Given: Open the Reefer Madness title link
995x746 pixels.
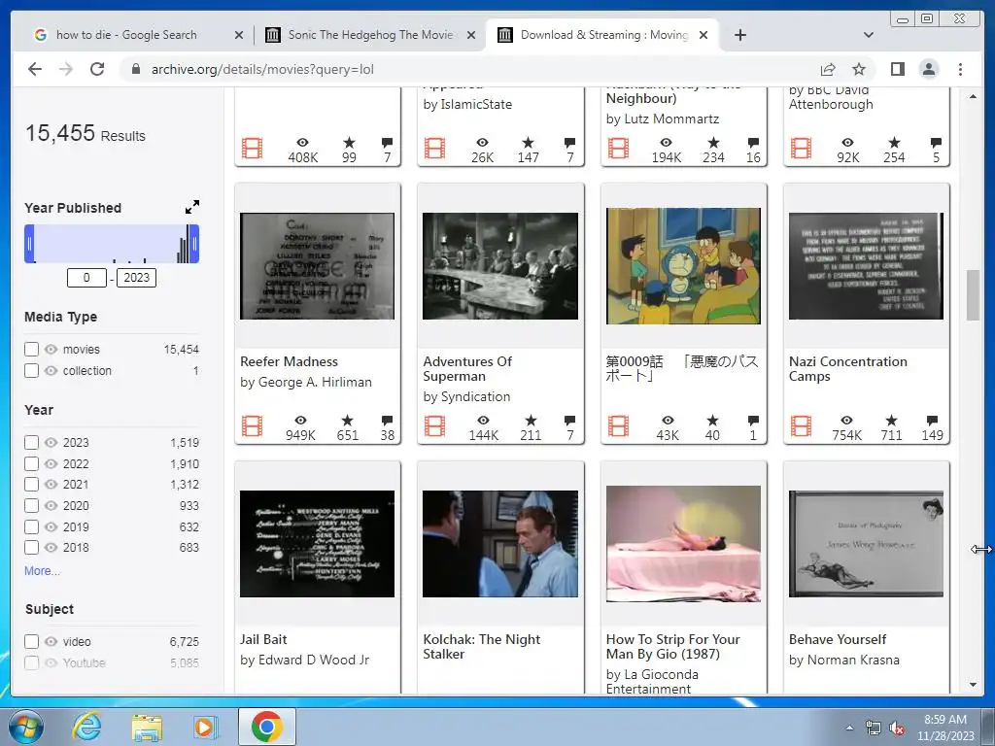Looking at the screenshot, I should (289, 361).
